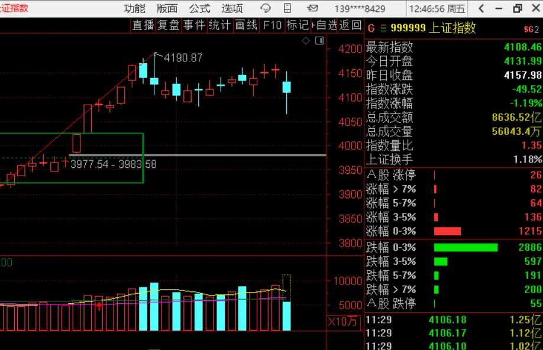Open F10 company info

point(272,25)
